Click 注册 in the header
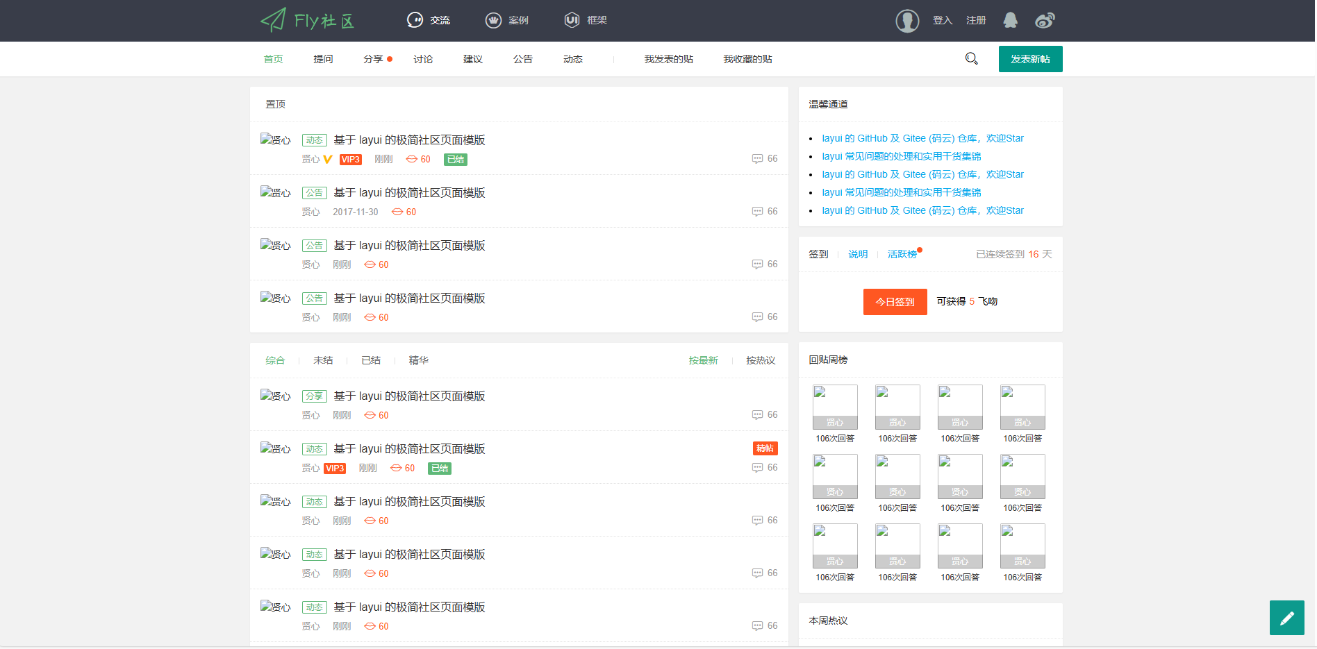Screen dimensions: 1317x649 coord(976,20)
